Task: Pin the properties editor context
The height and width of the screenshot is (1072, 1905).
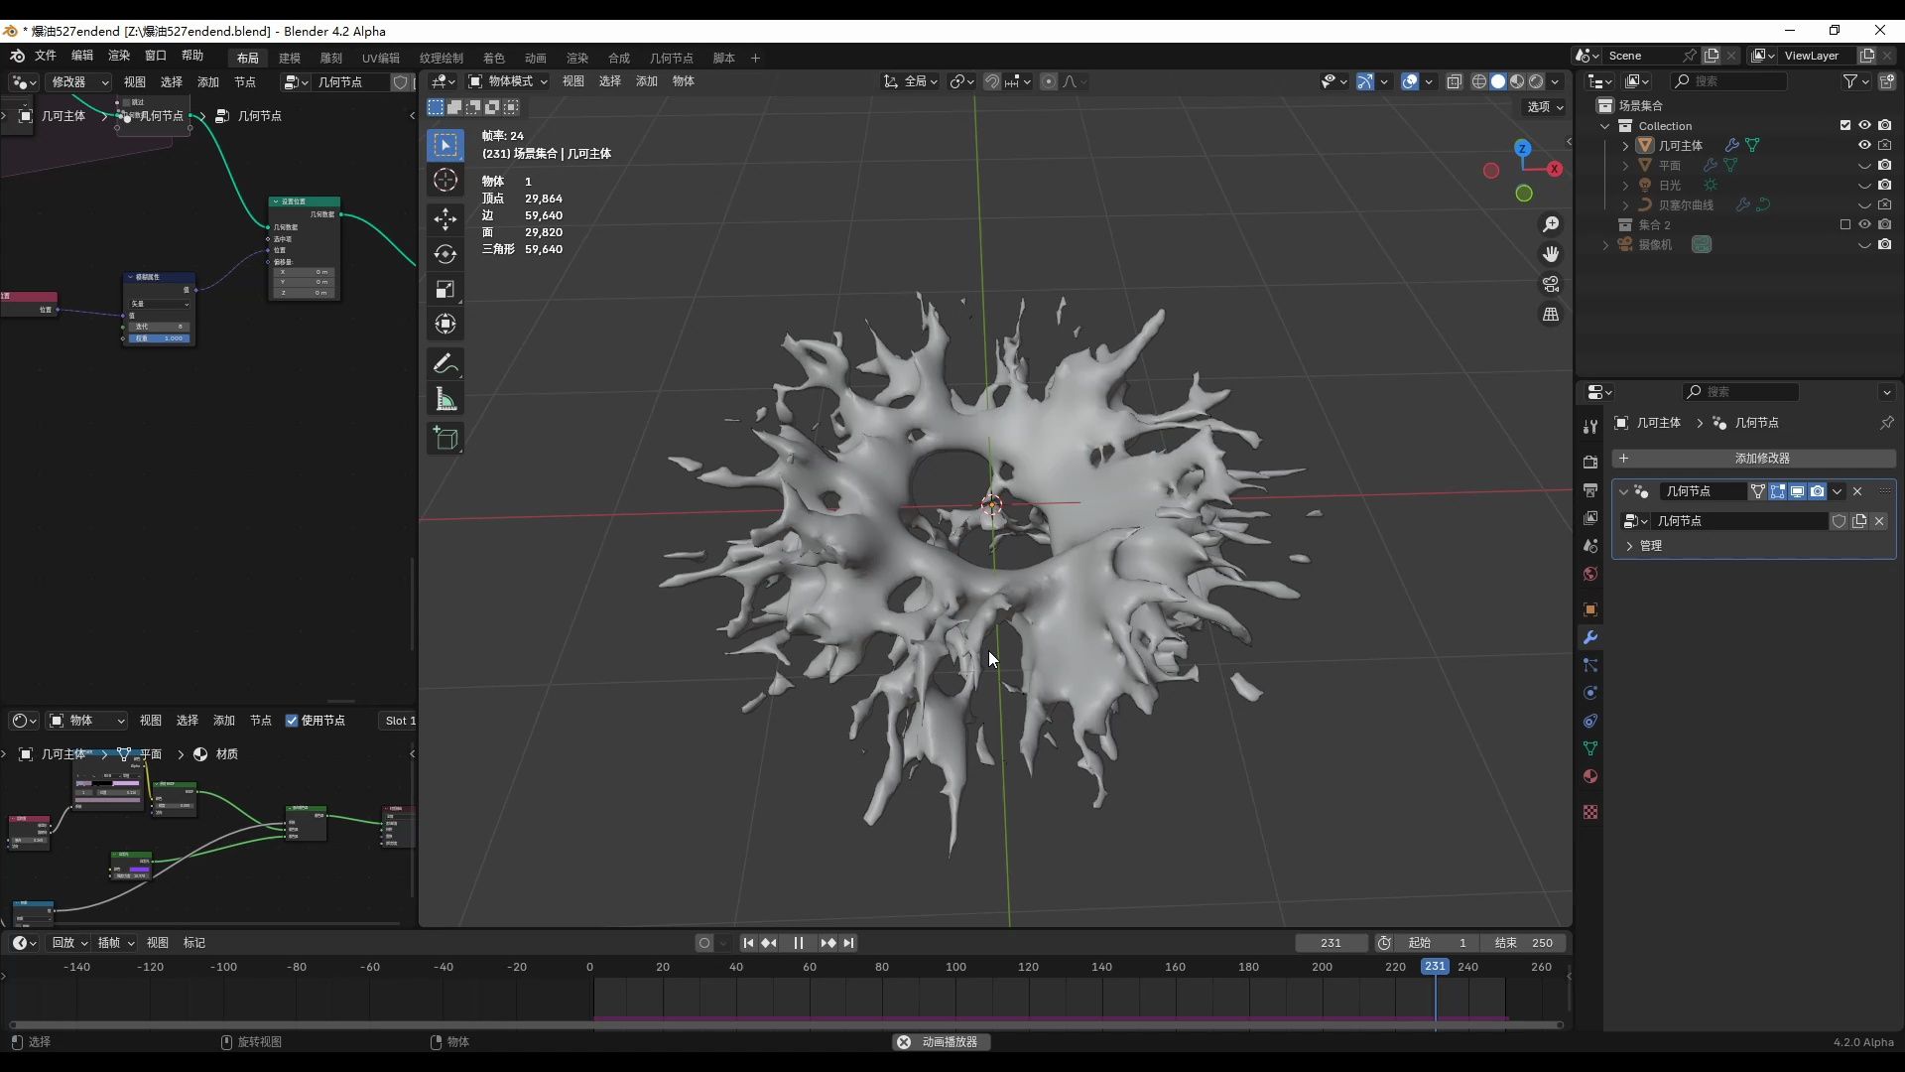Action: point(1886,423)
